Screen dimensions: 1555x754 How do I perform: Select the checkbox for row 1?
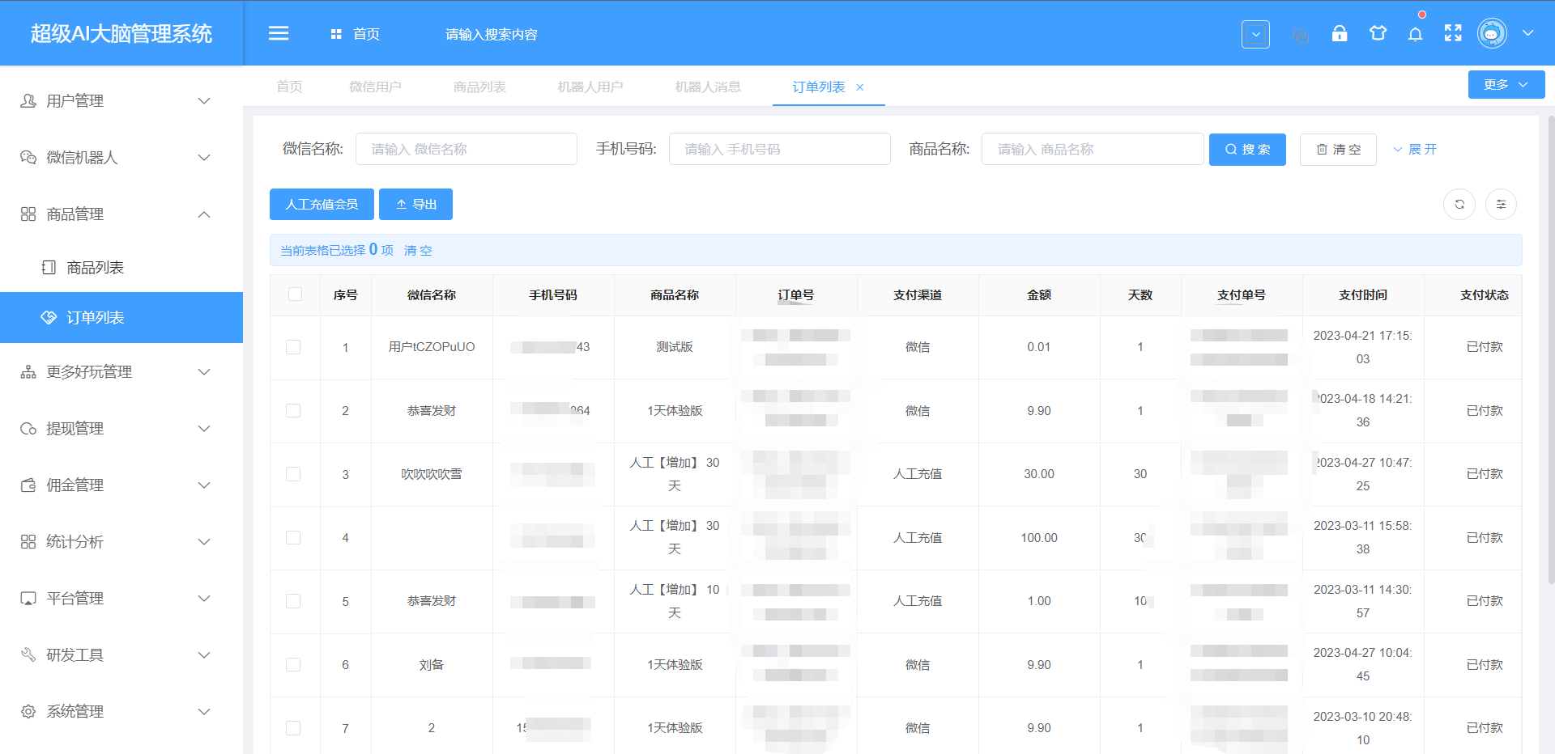[x=293, y=347]
